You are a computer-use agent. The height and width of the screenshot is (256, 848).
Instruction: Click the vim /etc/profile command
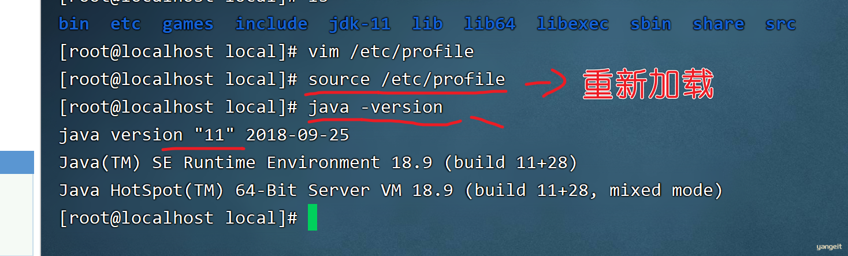click(391, 51)
